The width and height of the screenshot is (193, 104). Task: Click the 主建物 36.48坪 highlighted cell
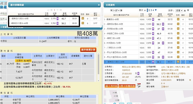(23, 60)
